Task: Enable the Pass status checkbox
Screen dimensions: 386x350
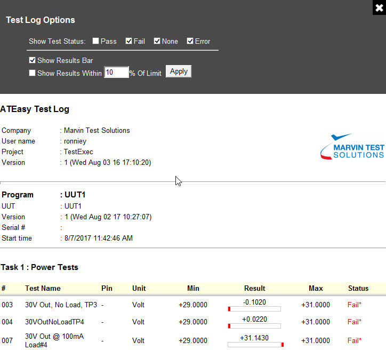Action: click(96, 41)
